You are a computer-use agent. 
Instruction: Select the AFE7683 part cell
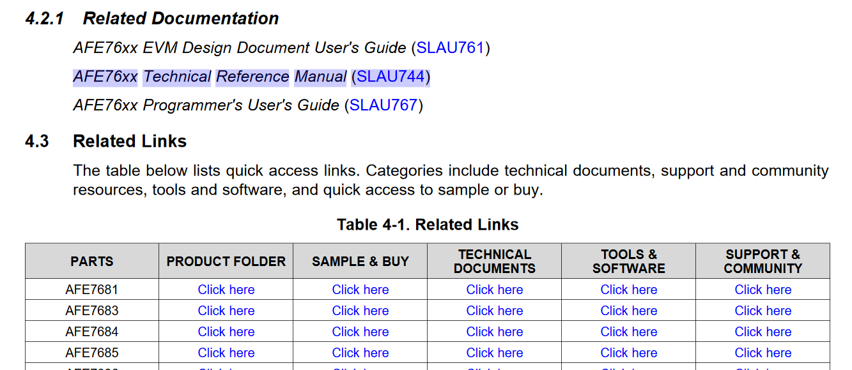coord(92,311)
